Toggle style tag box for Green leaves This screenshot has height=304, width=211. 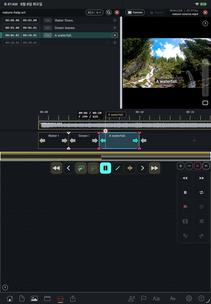point(48,28)
